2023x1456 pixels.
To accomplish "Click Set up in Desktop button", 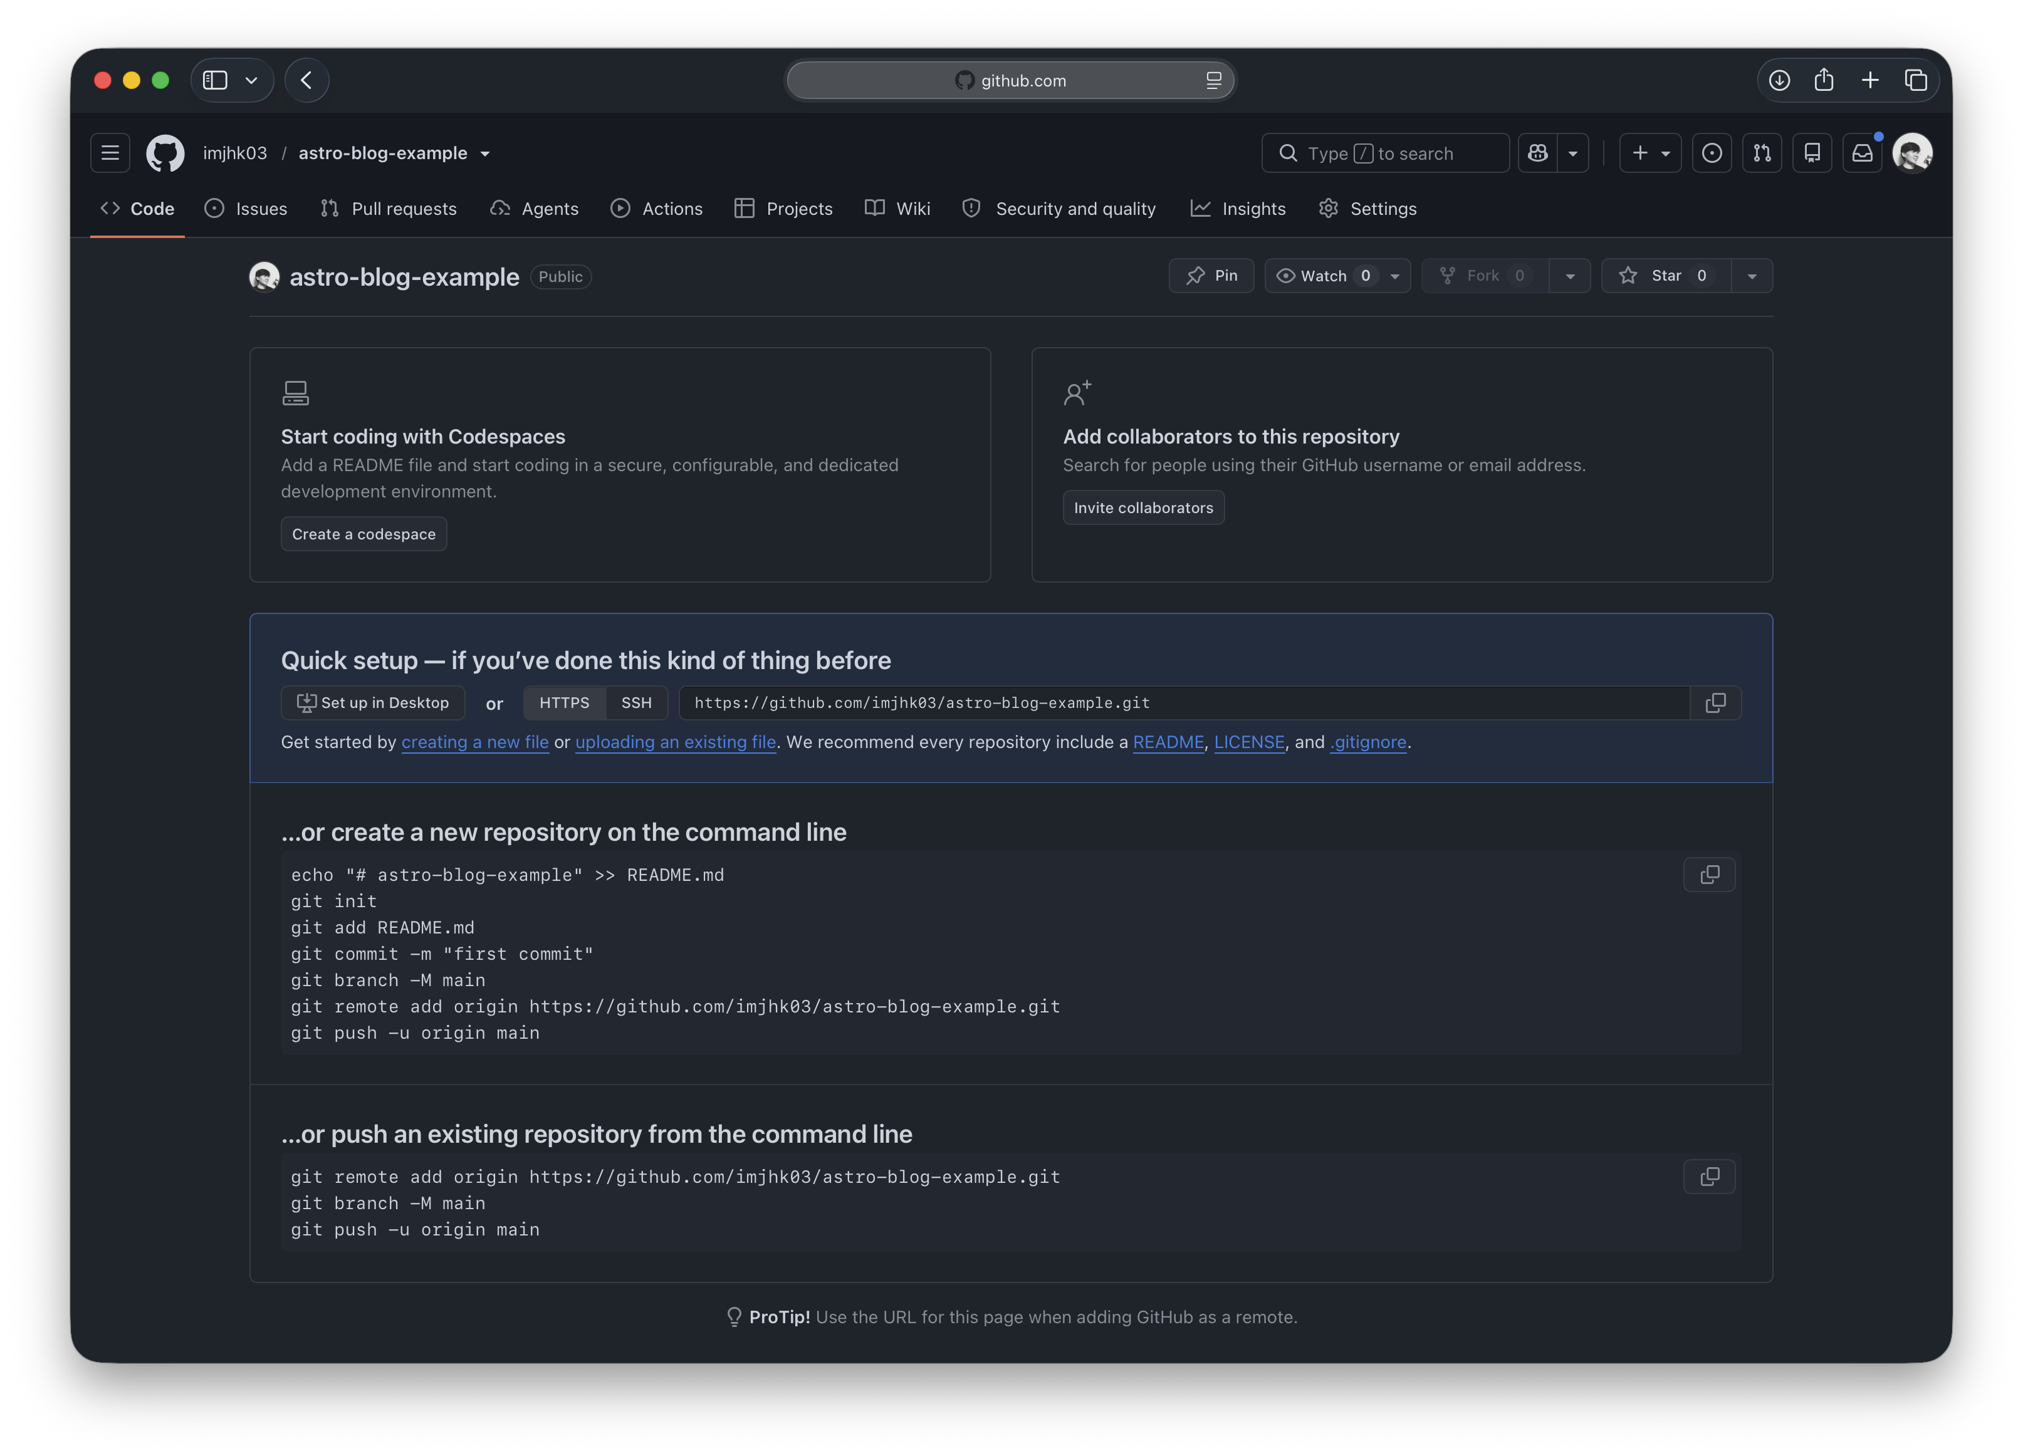I will 373,702.
